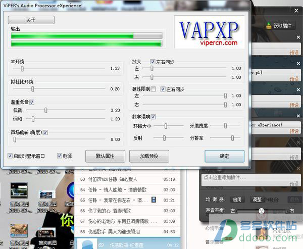Screen dimensions: 303x249
Task: Toggle the 超重低音 checkbox
Action: click(32, 102)
